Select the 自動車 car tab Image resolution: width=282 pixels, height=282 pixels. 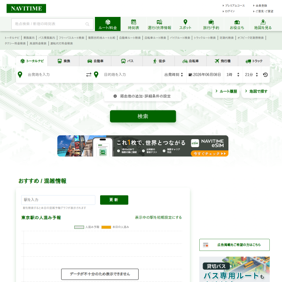click(x=95, y=61)
